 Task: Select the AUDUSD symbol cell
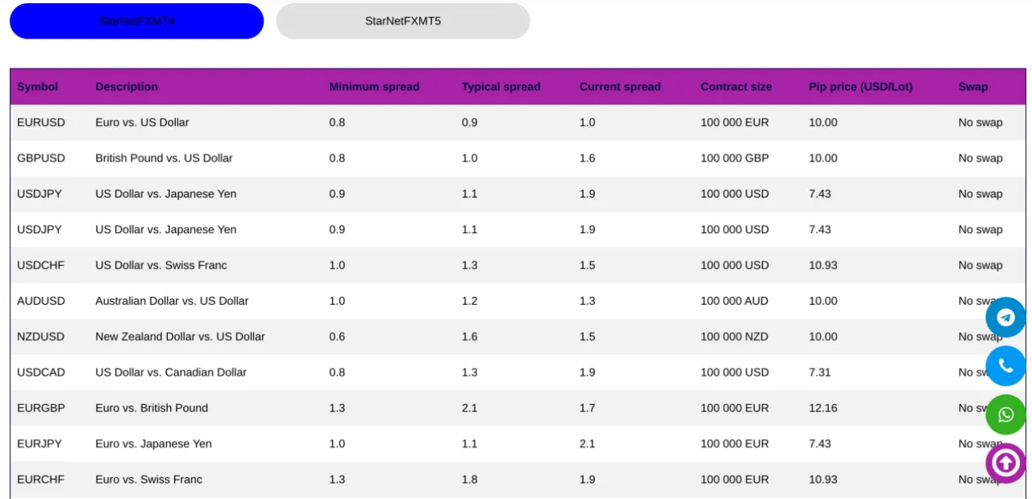pos(41,301)
